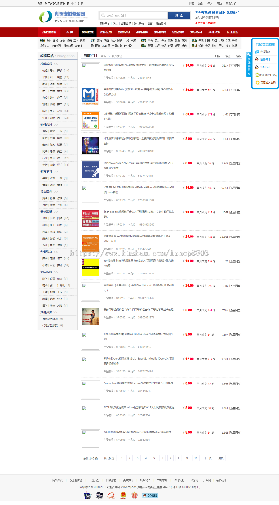
Task: Click 免责声明 in the footer
Action: (128, 480)
